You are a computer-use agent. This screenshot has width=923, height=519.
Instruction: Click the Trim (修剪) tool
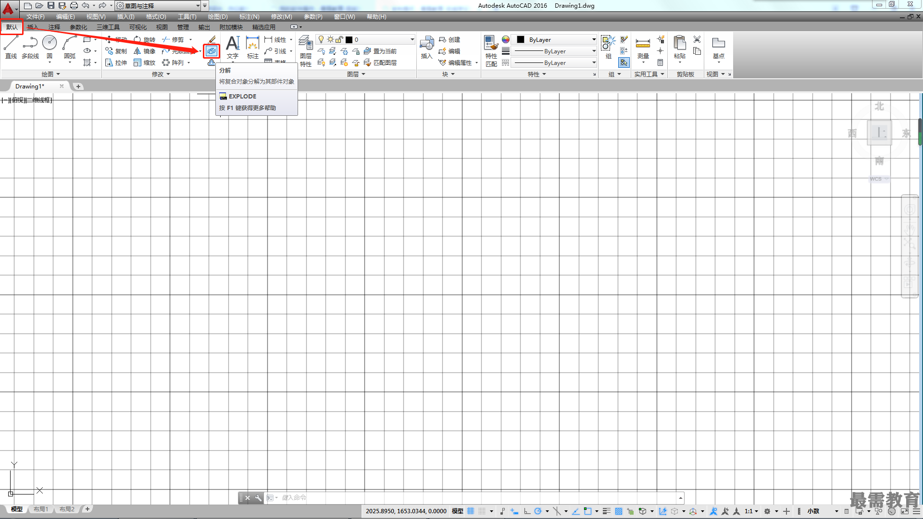pos(173,39)
